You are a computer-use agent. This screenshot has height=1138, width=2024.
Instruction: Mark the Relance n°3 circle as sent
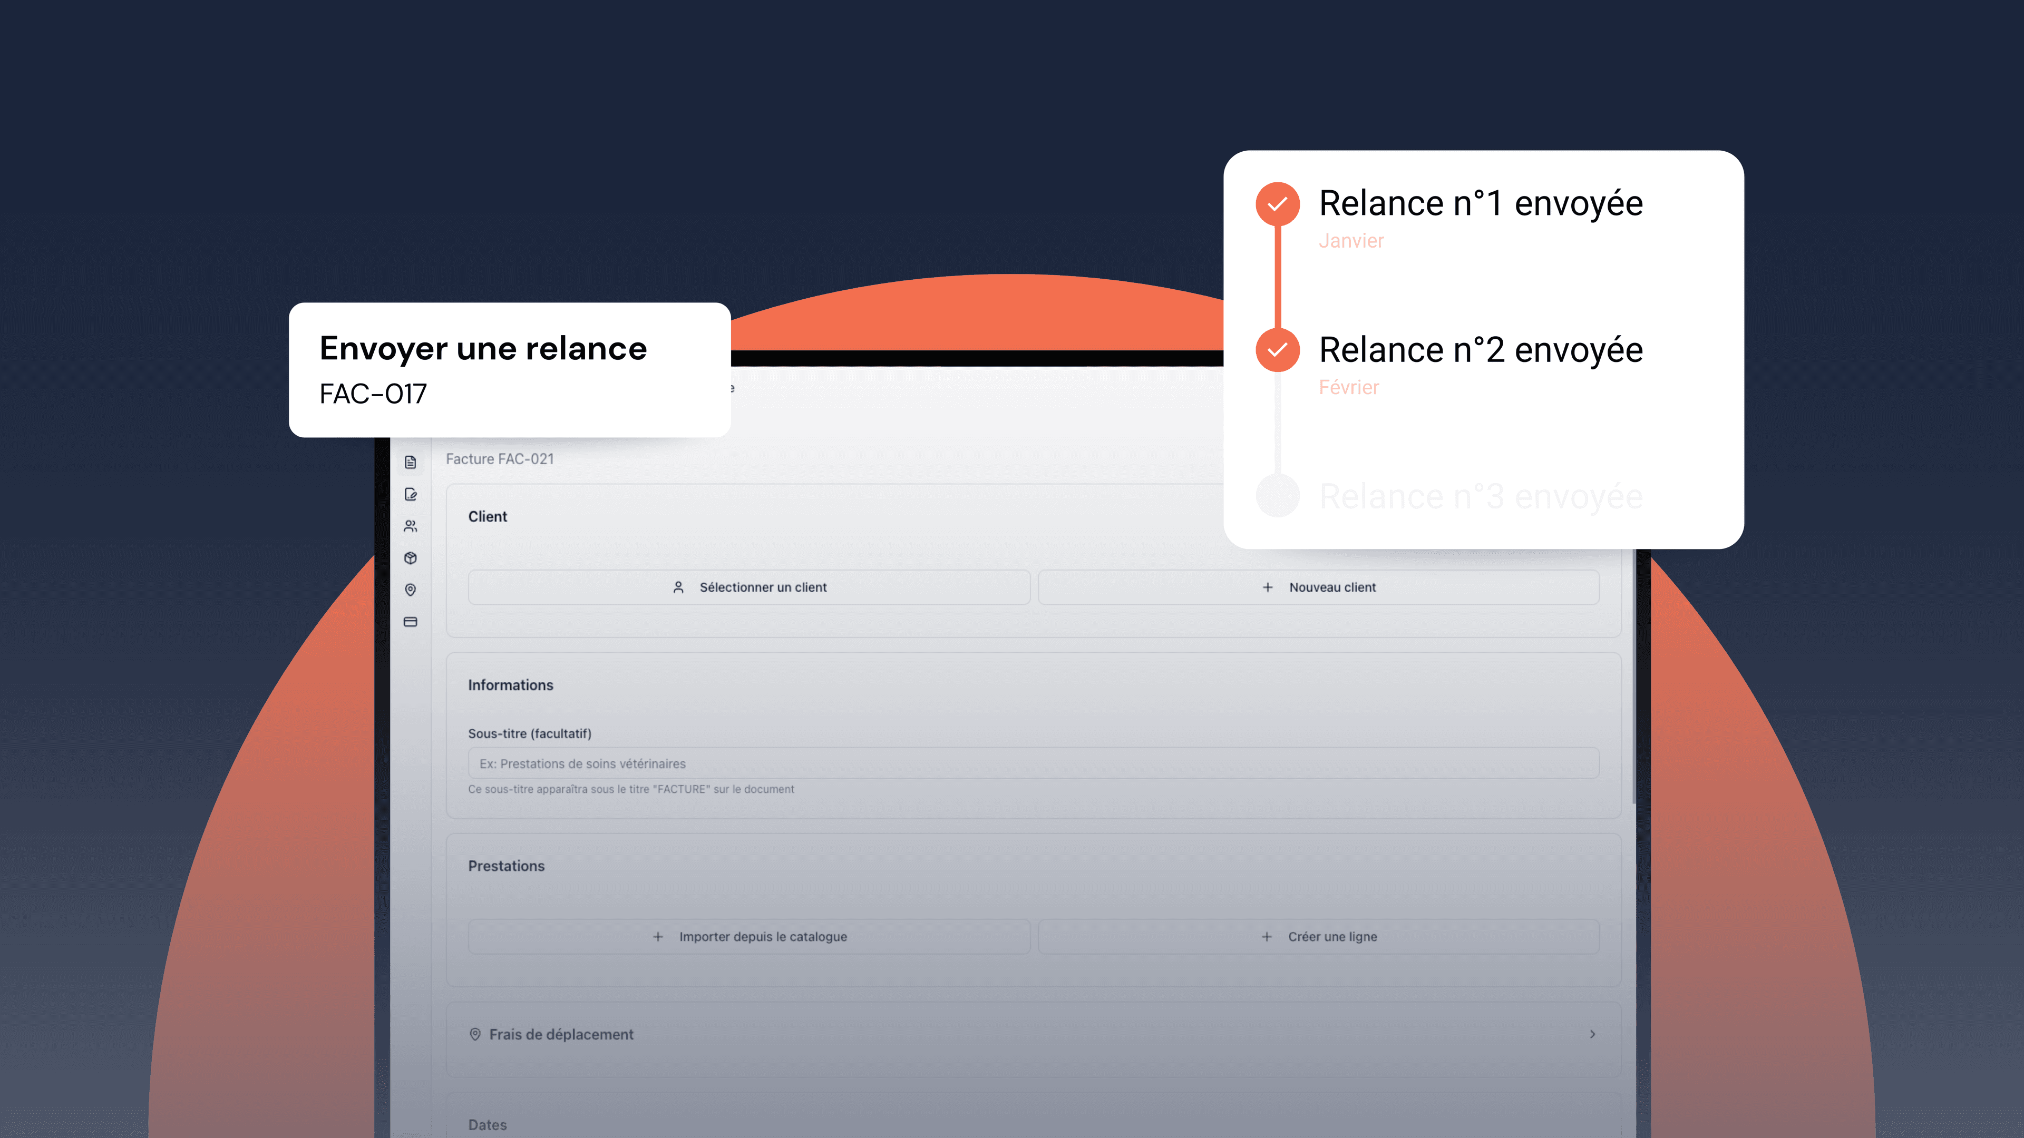coord(1278,496)
